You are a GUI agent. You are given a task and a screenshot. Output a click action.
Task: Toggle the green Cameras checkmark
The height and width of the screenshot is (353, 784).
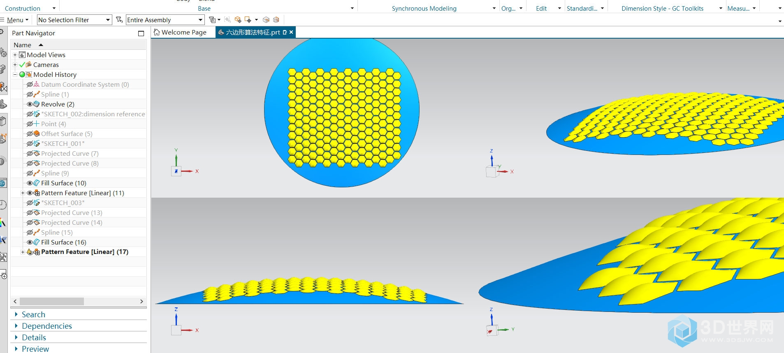(22, 65)
